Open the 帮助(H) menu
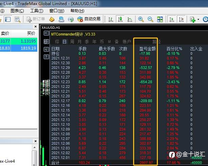The height and width of the screenshot is (166, 208). [x=77, y=11]
